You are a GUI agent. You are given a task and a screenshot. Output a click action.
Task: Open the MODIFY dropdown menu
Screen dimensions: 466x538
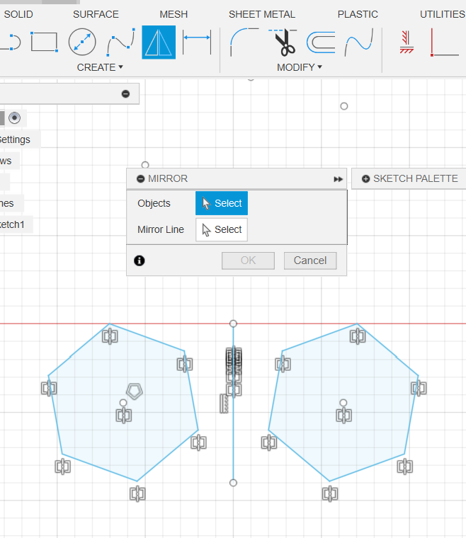[x=300, y=67]
